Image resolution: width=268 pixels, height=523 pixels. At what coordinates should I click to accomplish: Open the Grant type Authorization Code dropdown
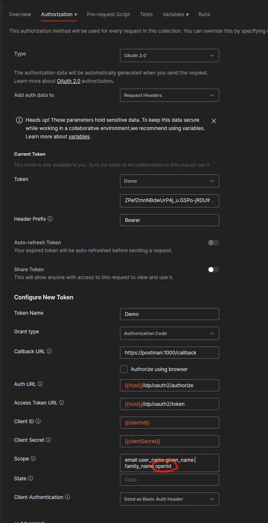click(x=169, y=333)
